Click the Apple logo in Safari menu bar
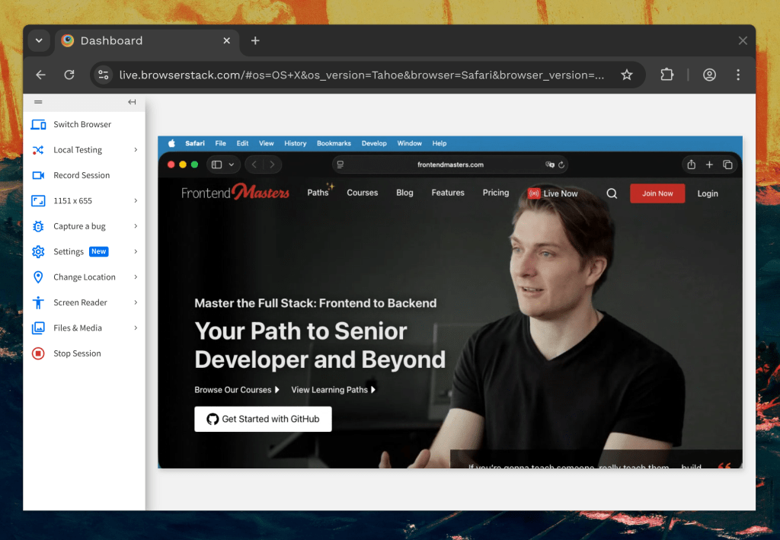Viewport: 780px width, 540px height. coord(171,143)
